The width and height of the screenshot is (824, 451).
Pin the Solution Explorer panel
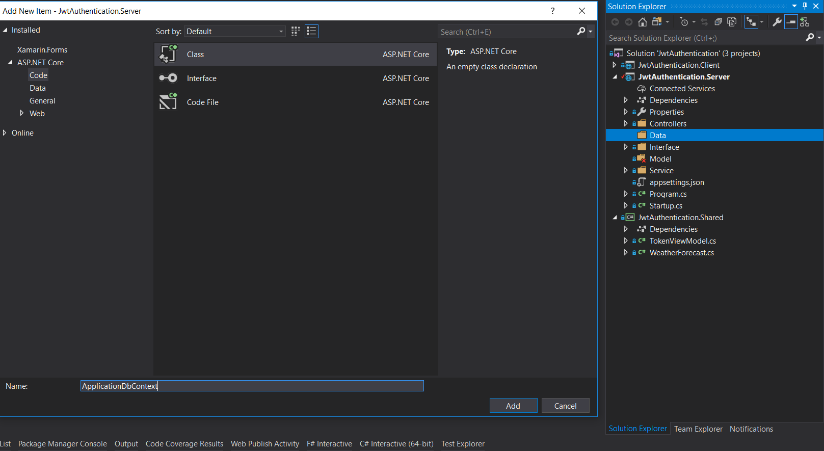(805, 6)
